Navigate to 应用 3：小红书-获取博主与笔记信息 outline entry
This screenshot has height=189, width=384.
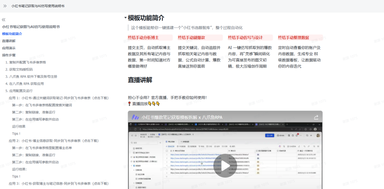(59, 183)
